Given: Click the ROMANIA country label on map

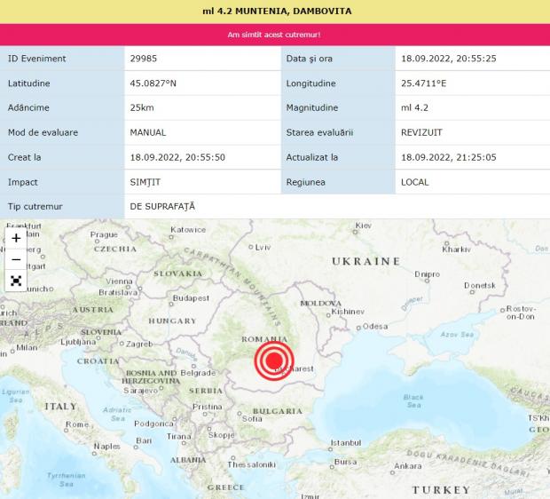Looking at the screenshot, I should click(x=265, y=339).
